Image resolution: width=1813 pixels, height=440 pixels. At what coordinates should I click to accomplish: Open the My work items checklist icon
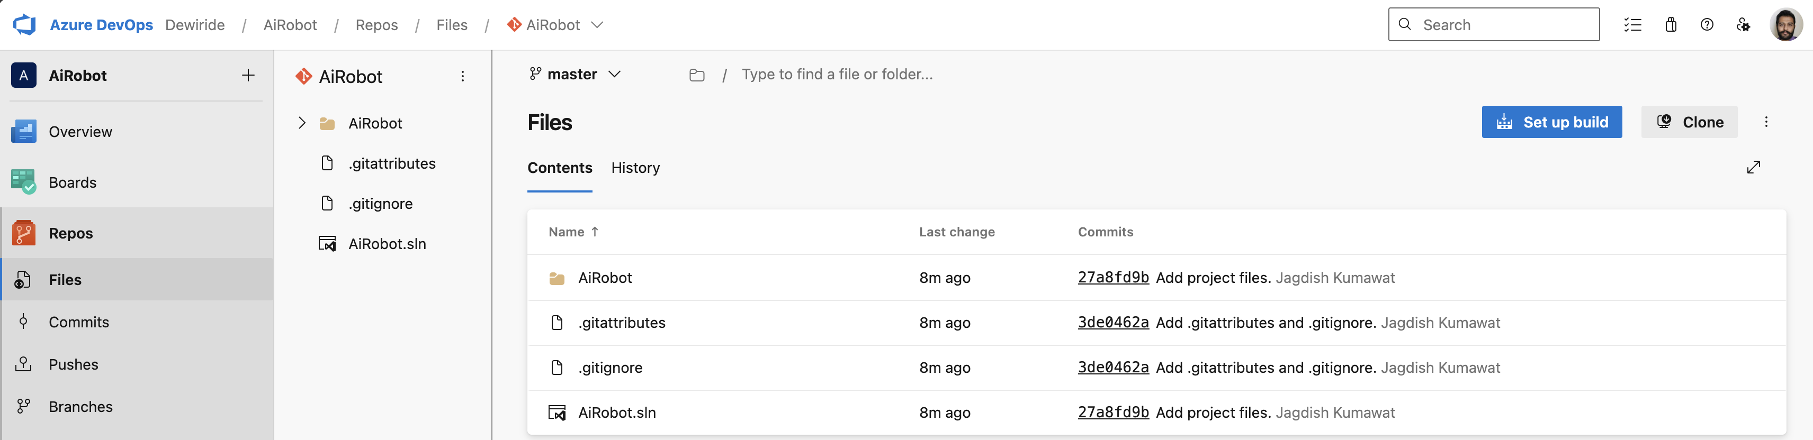click(1633, 24)
